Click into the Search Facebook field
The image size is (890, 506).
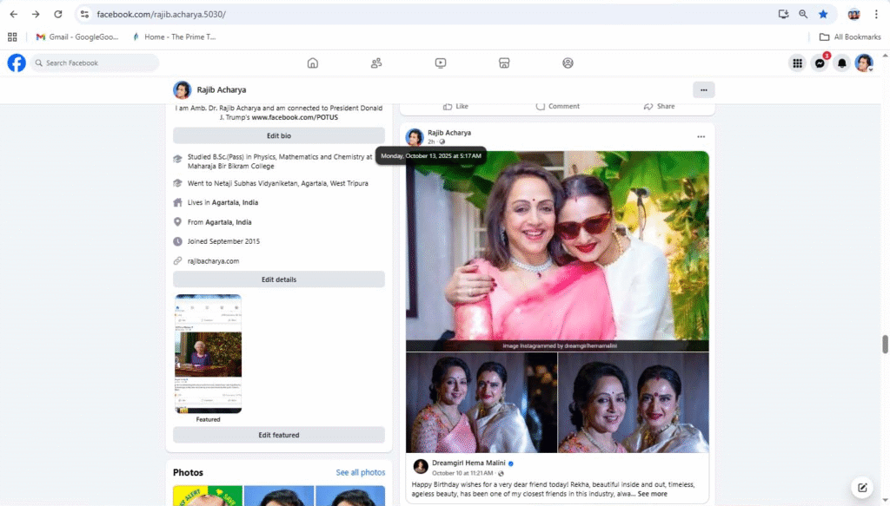click(x=96, y=63)
